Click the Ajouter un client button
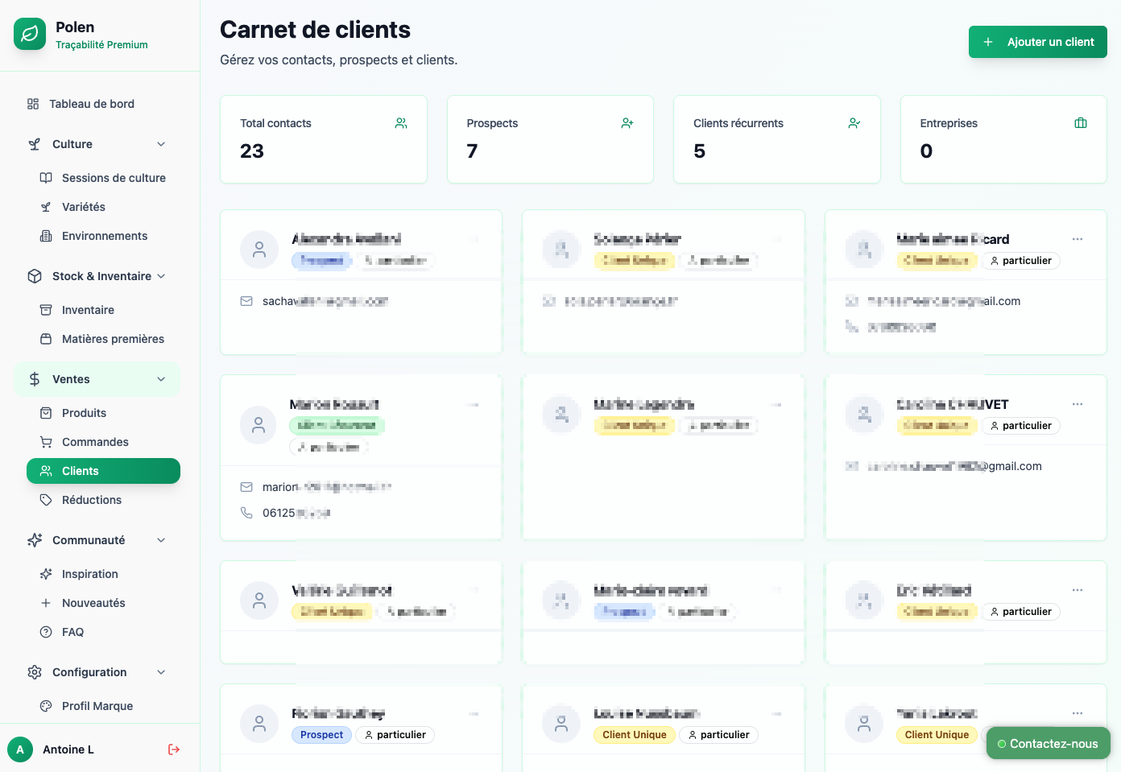 (1037, 42)
